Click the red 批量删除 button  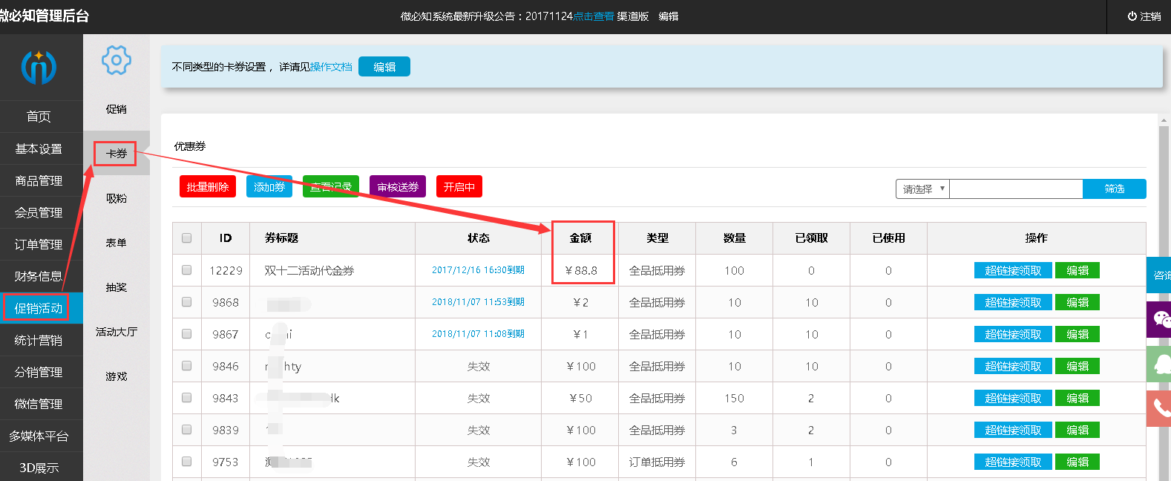click(208, 187)
